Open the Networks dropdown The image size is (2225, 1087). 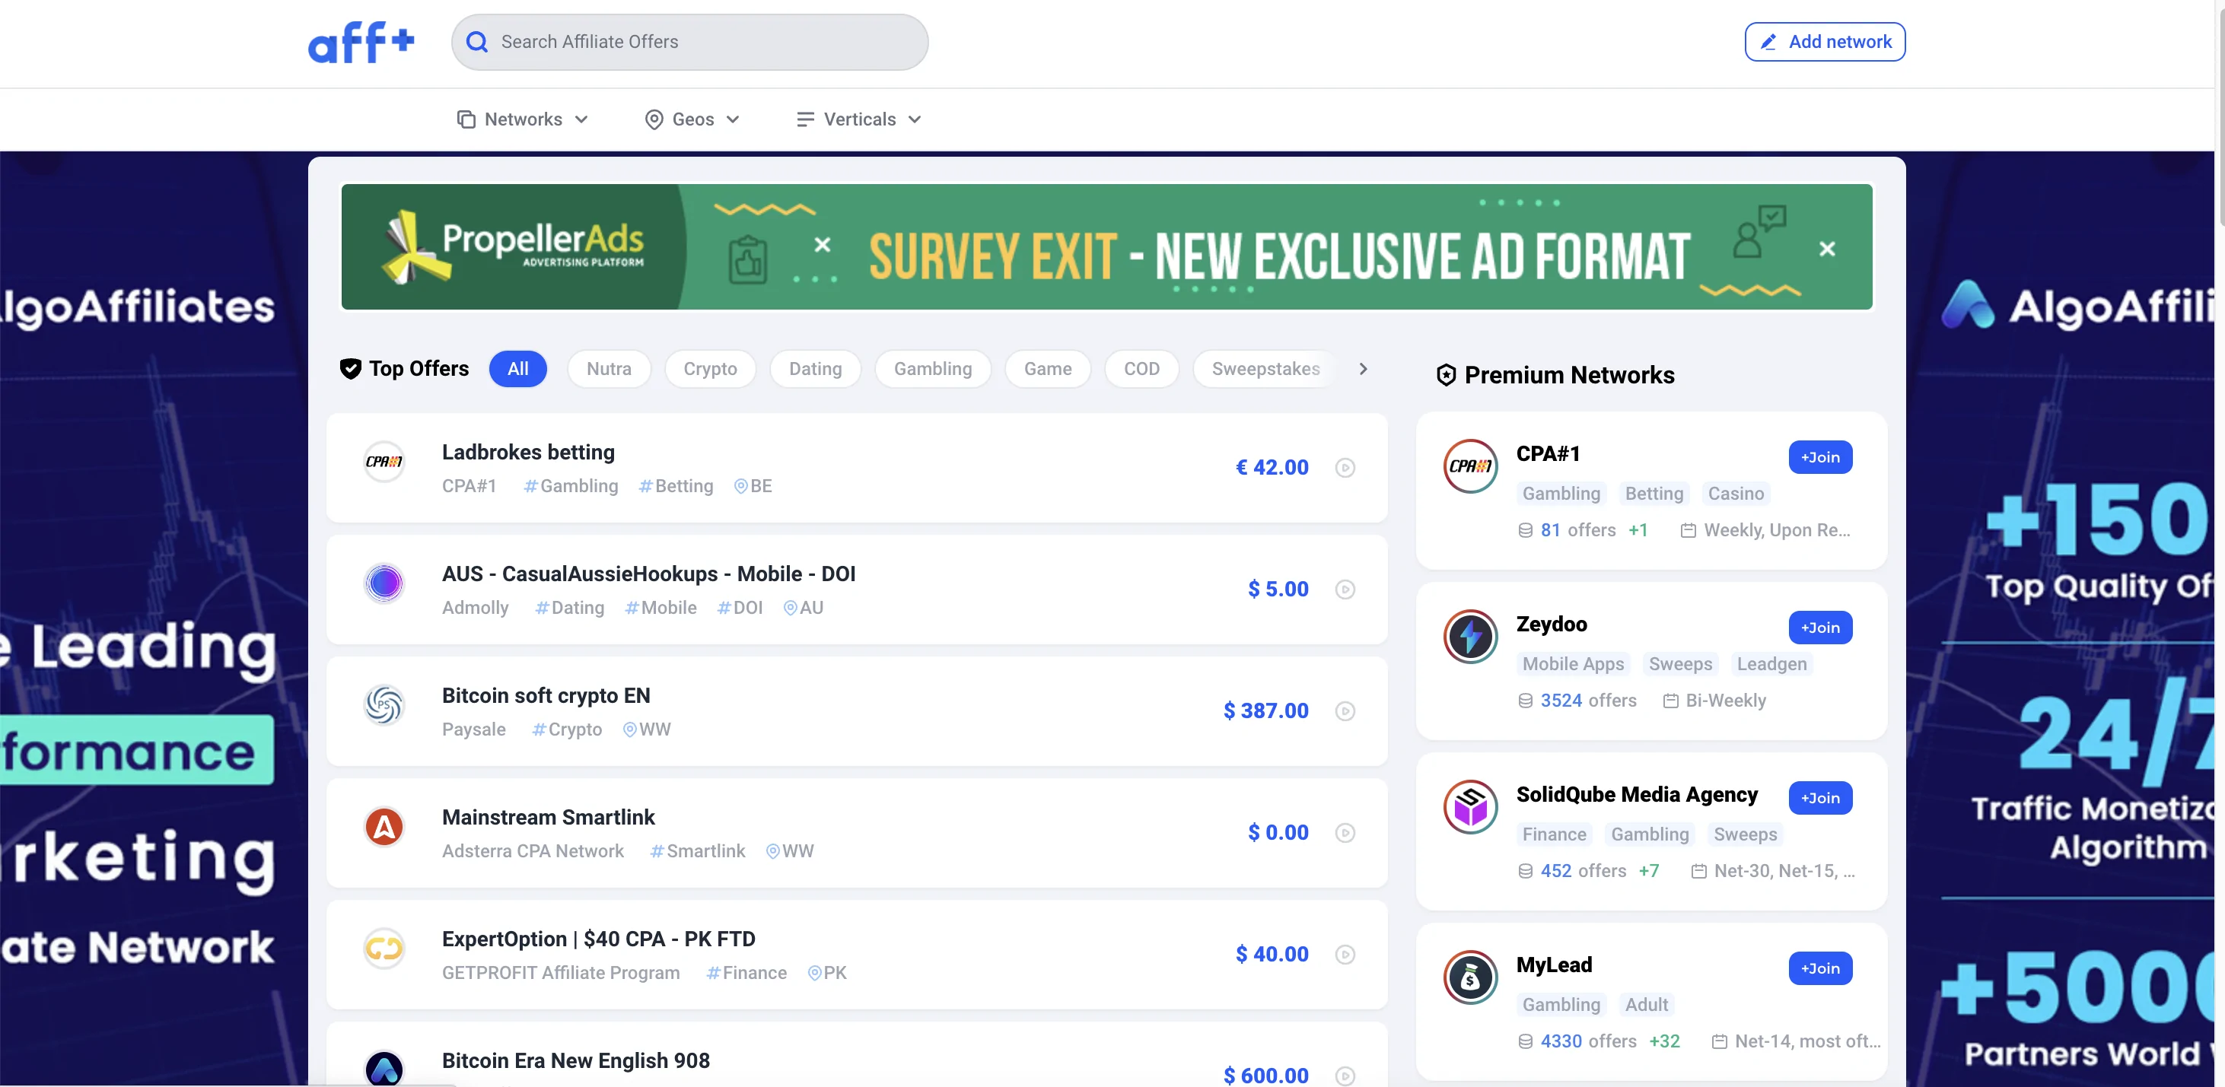(x=523, y=119)
